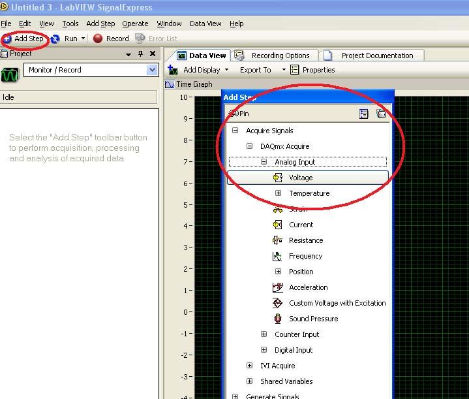Open the Tools menu
The width and height of the screenshot is (469, 399).
point(70,24)
